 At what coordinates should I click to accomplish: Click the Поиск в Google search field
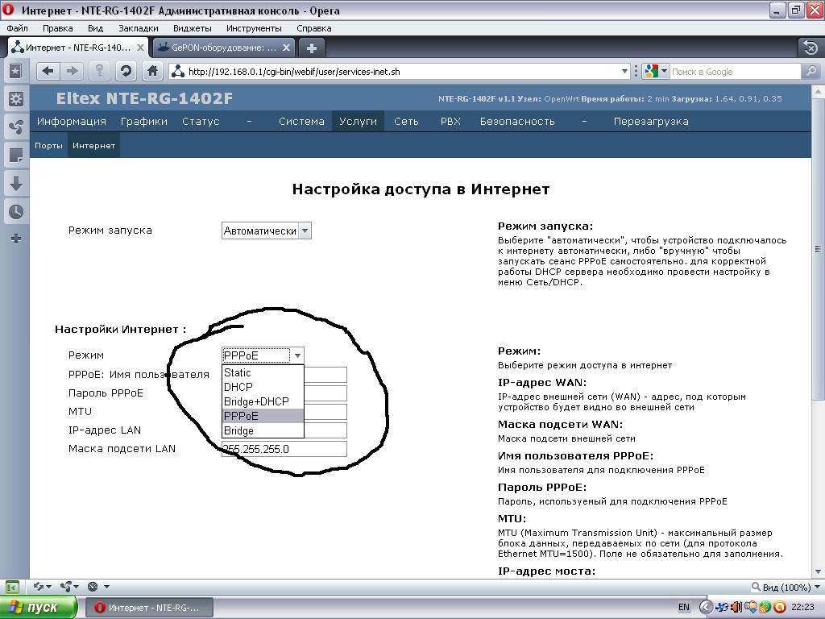point(735,71)
